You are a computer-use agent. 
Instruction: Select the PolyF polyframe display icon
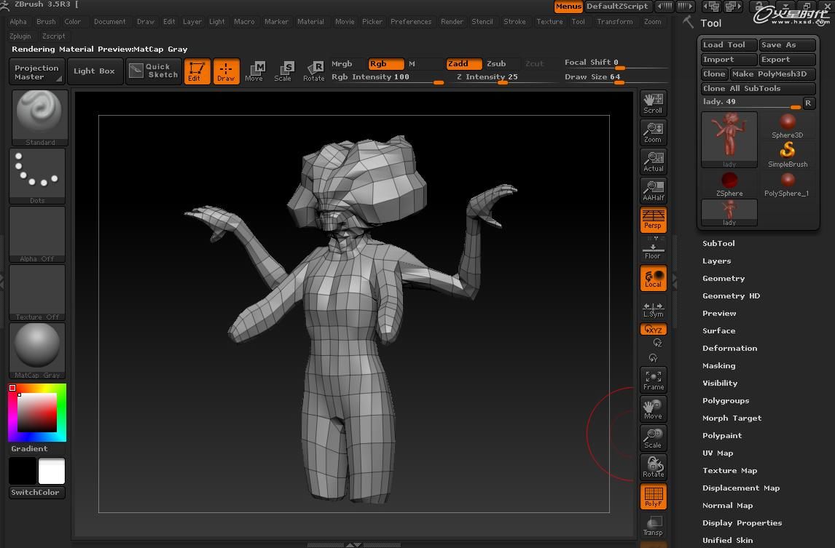653,496
